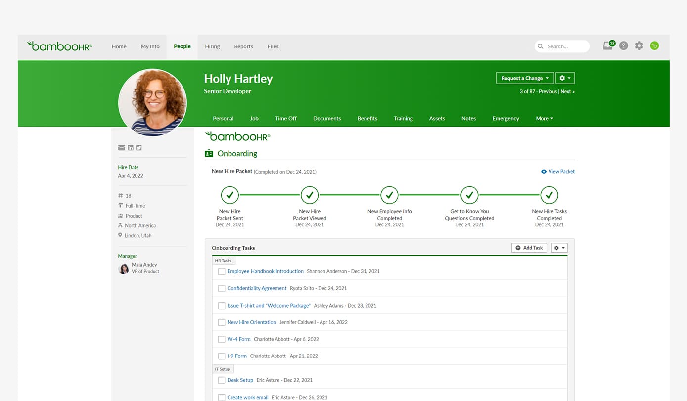Open the inbox notifications icon
The width and height of the screenshot is (687, 401).
pos(608,46)
